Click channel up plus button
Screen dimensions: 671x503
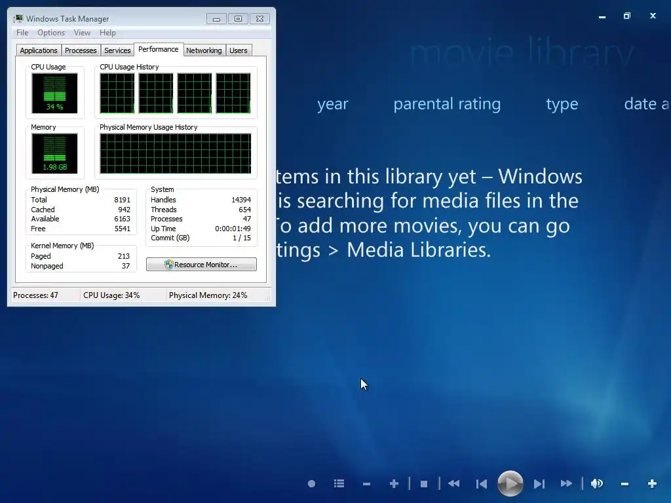coord(394,484)
